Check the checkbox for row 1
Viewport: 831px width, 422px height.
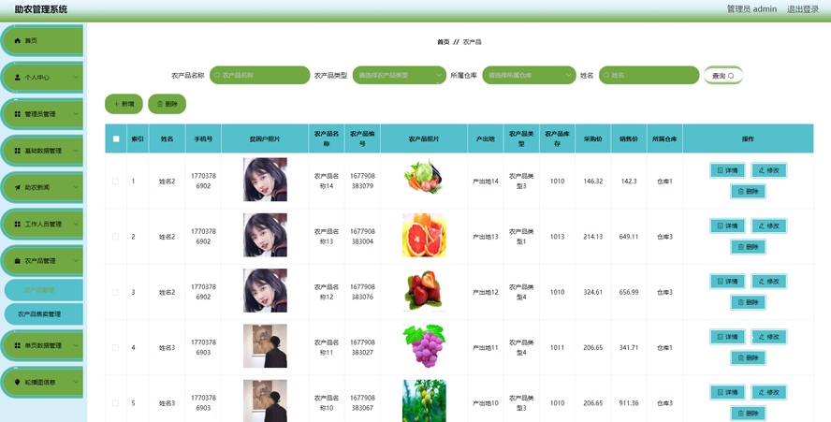tap(116, 182)
